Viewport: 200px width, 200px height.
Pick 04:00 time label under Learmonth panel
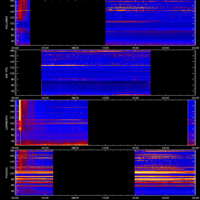point(45,148)
